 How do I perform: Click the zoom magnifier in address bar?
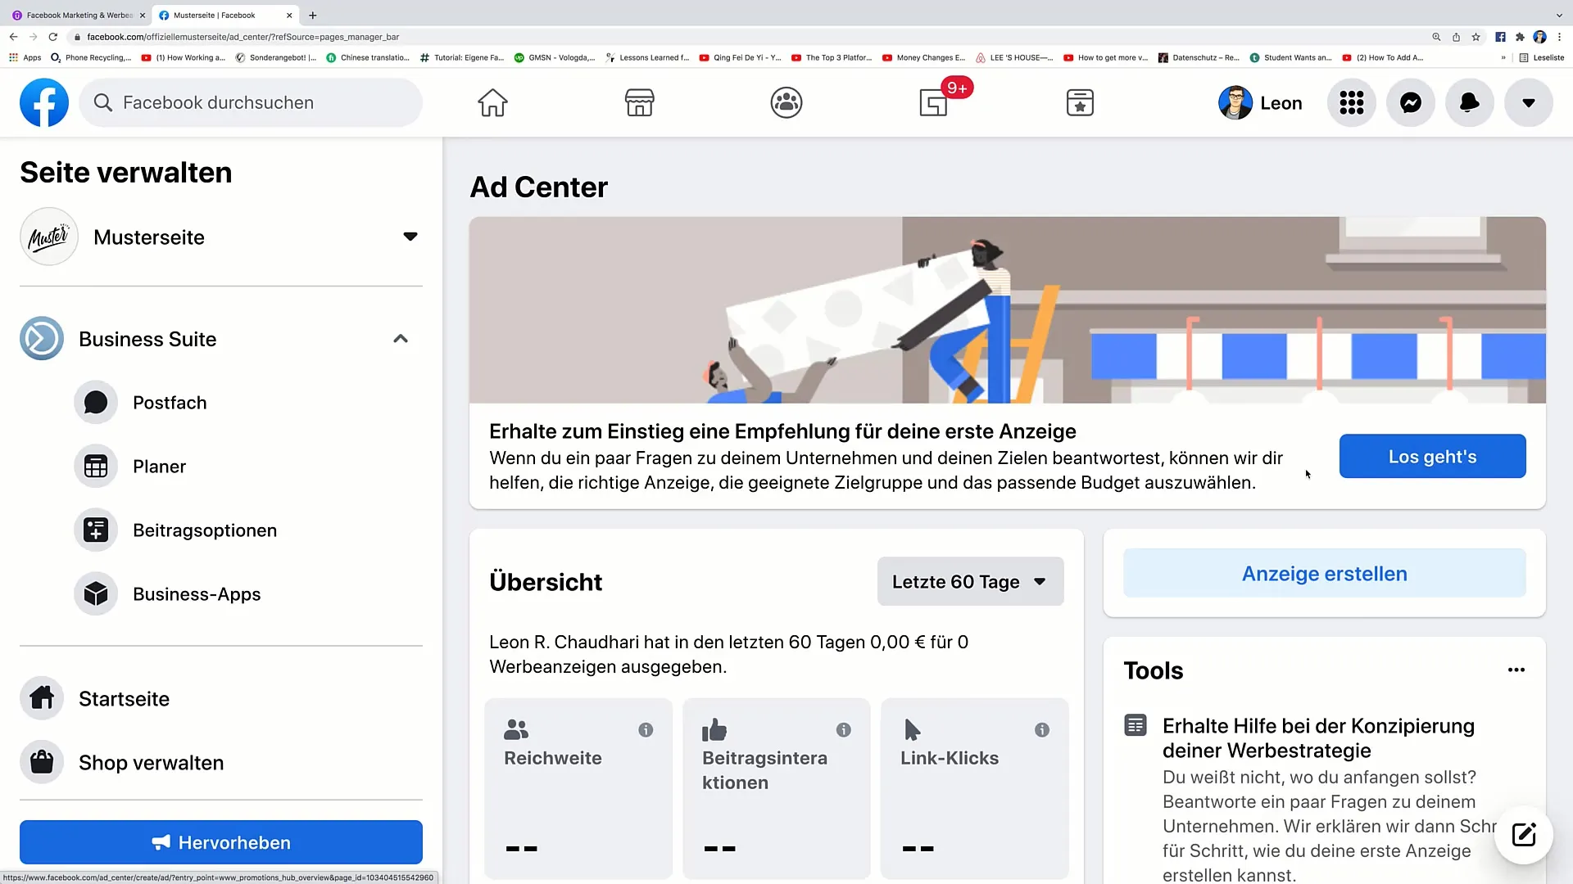[x=1436, y=37]
